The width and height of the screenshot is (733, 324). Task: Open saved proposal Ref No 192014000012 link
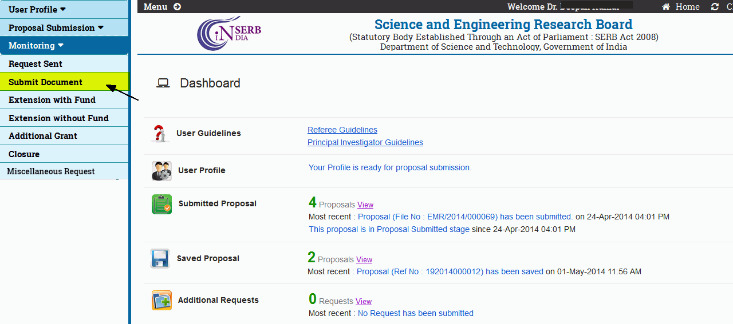pyautogui.click(x=450, y=271)
